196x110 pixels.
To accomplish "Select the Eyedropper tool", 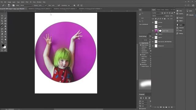I will (2, 24).
